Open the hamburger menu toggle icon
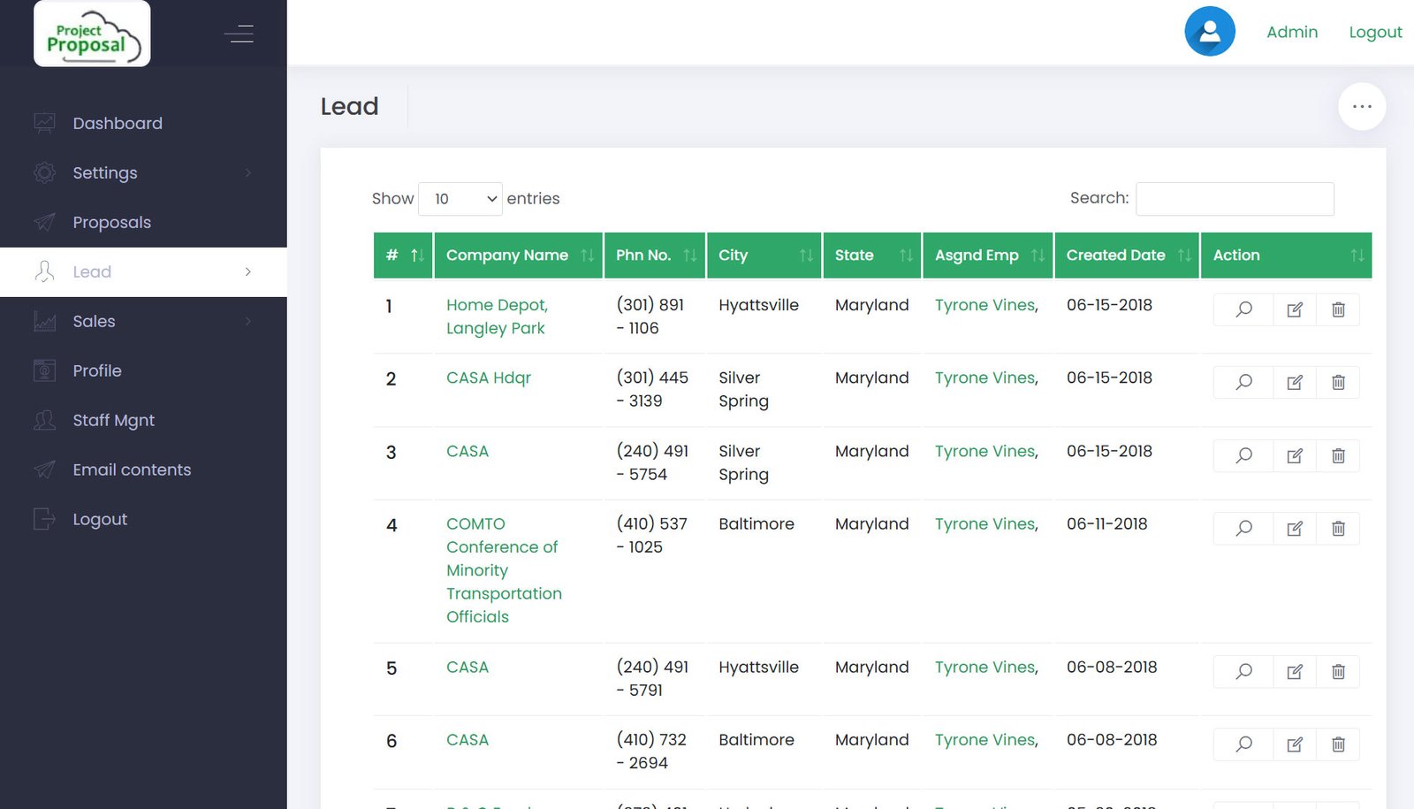Viewport: 1414px width, 809px height. click(239, 34)
